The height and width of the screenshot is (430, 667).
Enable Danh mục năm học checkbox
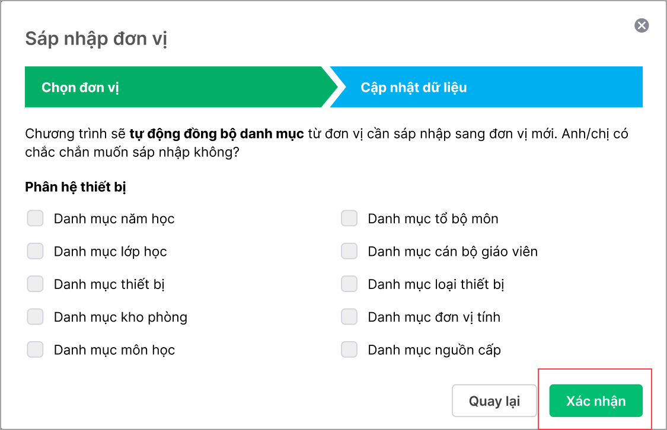36,219
